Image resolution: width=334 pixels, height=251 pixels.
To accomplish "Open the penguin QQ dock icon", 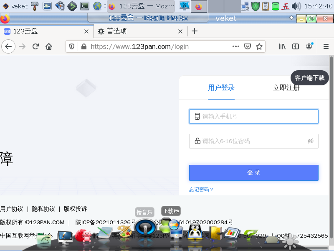I will 195,231.
